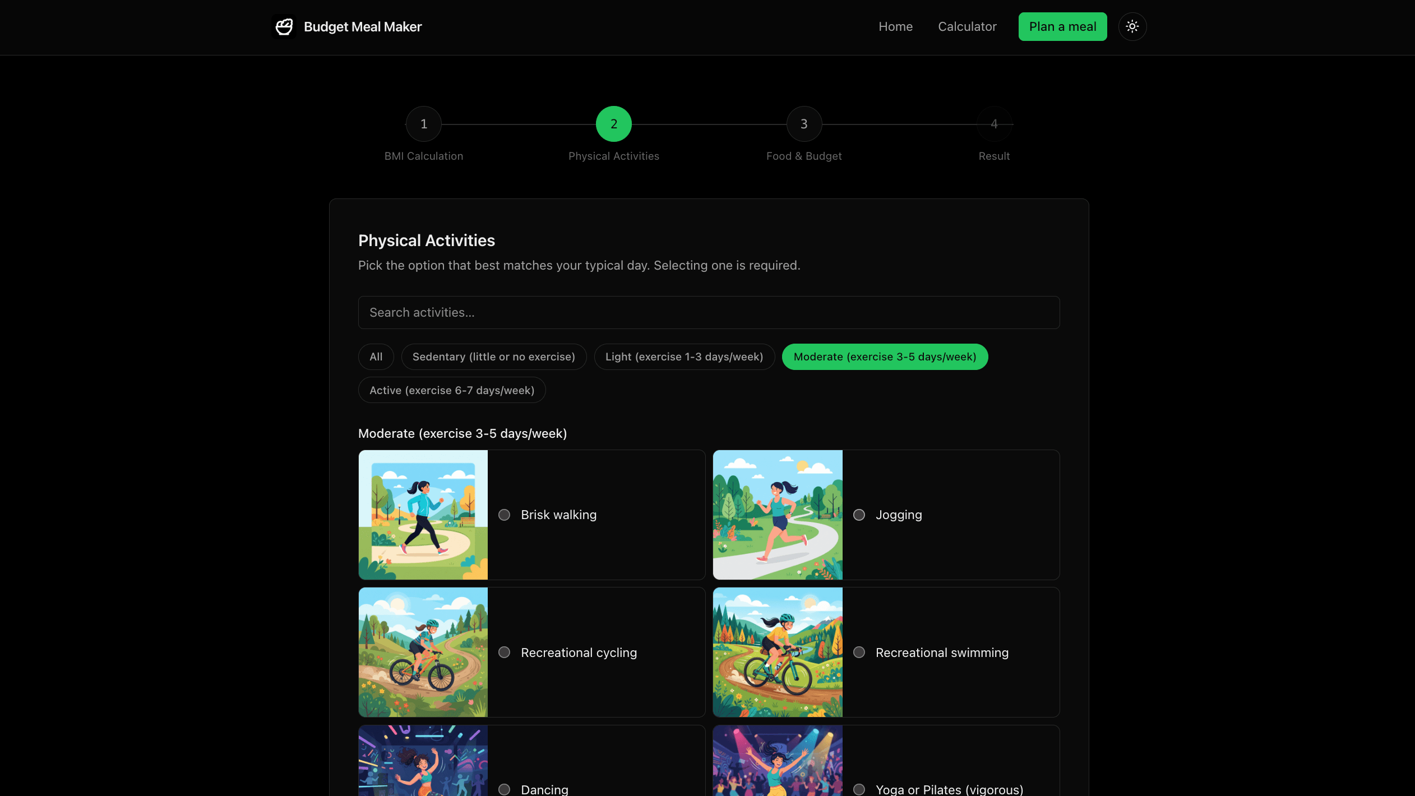The height and width of the screenshot is (796, 1415).
Task: Click the Dancing illustration thumbnail
Action: (x=423, y=761)
